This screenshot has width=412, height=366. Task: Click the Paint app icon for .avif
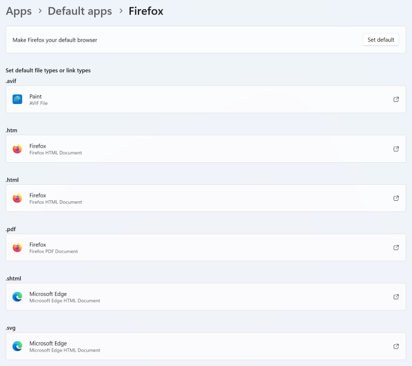[17, 99]
